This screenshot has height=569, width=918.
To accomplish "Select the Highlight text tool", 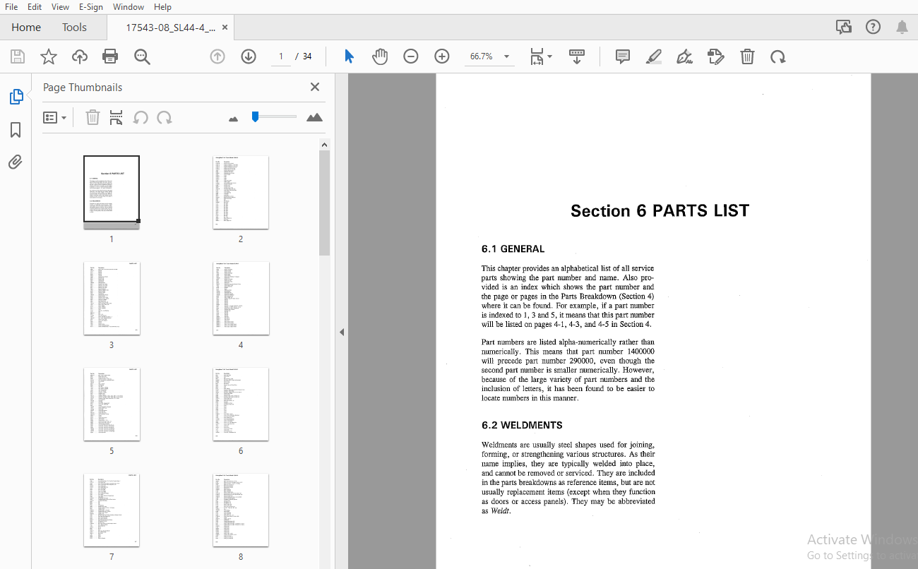I will [654, 56].
